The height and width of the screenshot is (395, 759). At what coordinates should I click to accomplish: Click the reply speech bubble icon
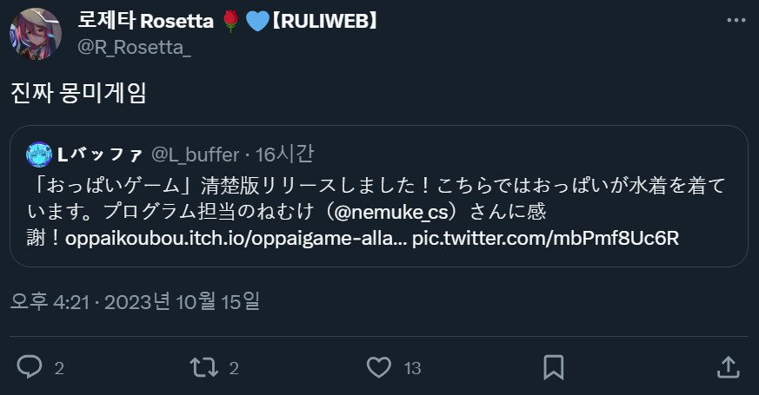click(x=29, y=367)
